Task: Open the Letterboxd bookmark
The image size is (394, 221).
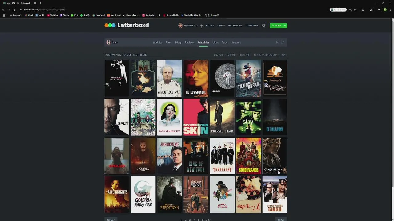Action: (x=98, y=15)
